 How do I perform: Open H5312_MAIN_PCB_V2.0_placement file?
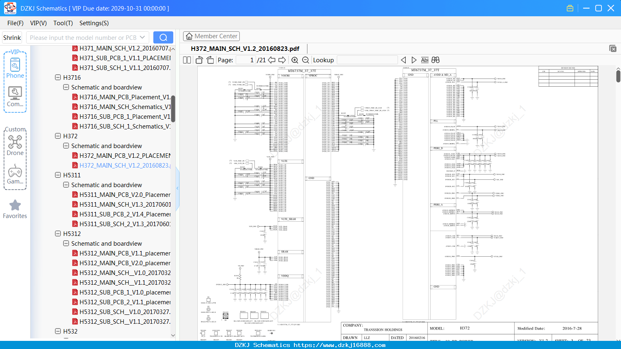tap(121, 263)
